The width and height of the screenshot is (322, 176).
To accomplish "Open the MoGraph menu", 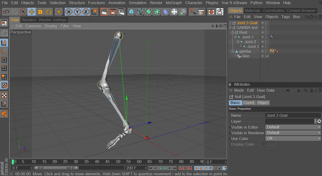I will click(x=173, y=3).
